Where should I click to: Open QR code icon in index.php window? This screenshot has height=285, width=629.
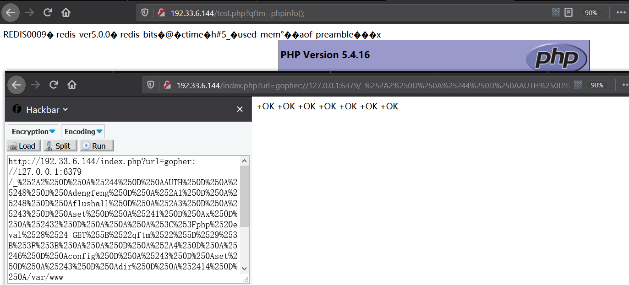578,85
